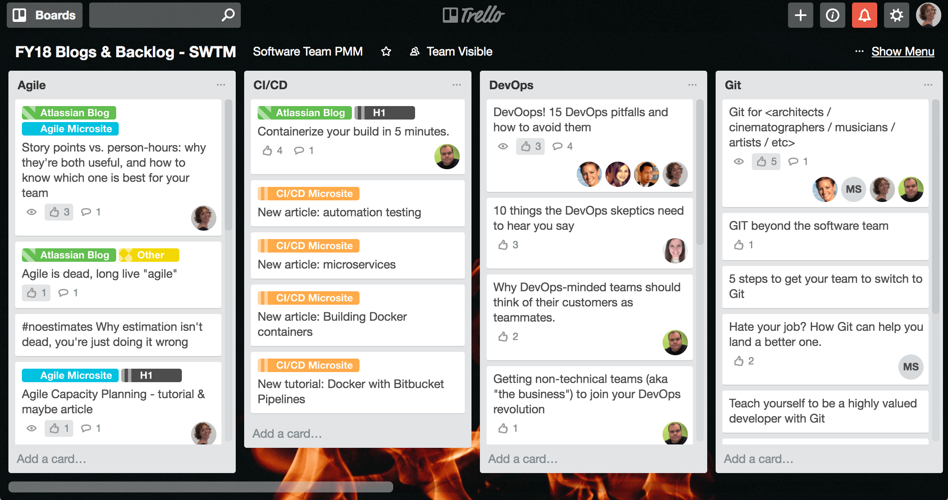Click the user profile avatar icon
This screenshot has width=948, height=500.
tap(930, 16)
